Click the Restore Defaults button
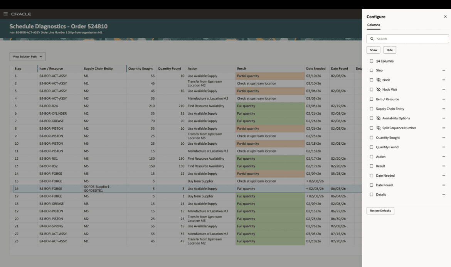This screenshot has width=451, height=267. pos(380,211)
